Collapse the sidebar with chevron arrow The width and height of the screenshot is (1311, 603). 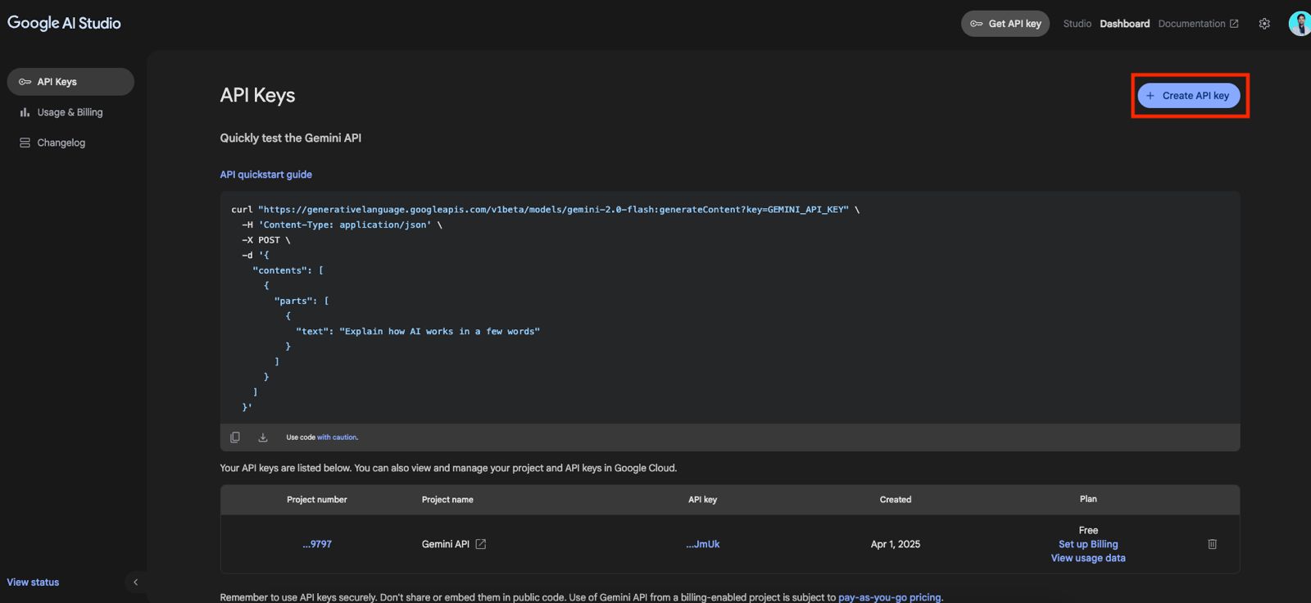(x=135, y=583)
